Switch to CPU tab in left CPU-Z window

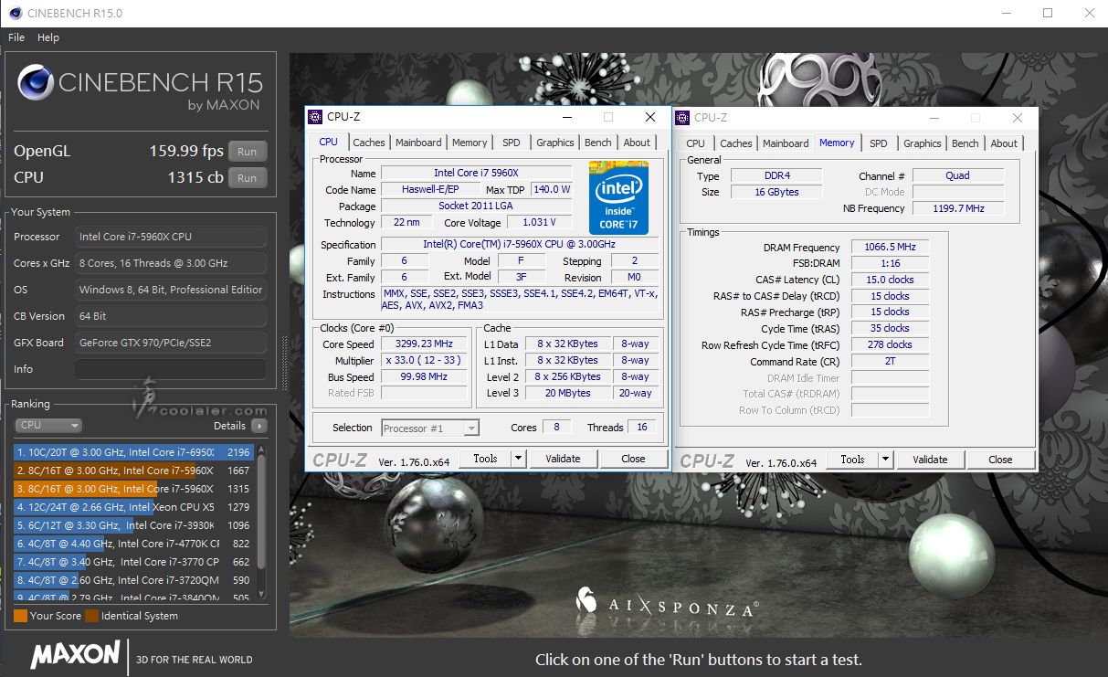tap(329, 142)
